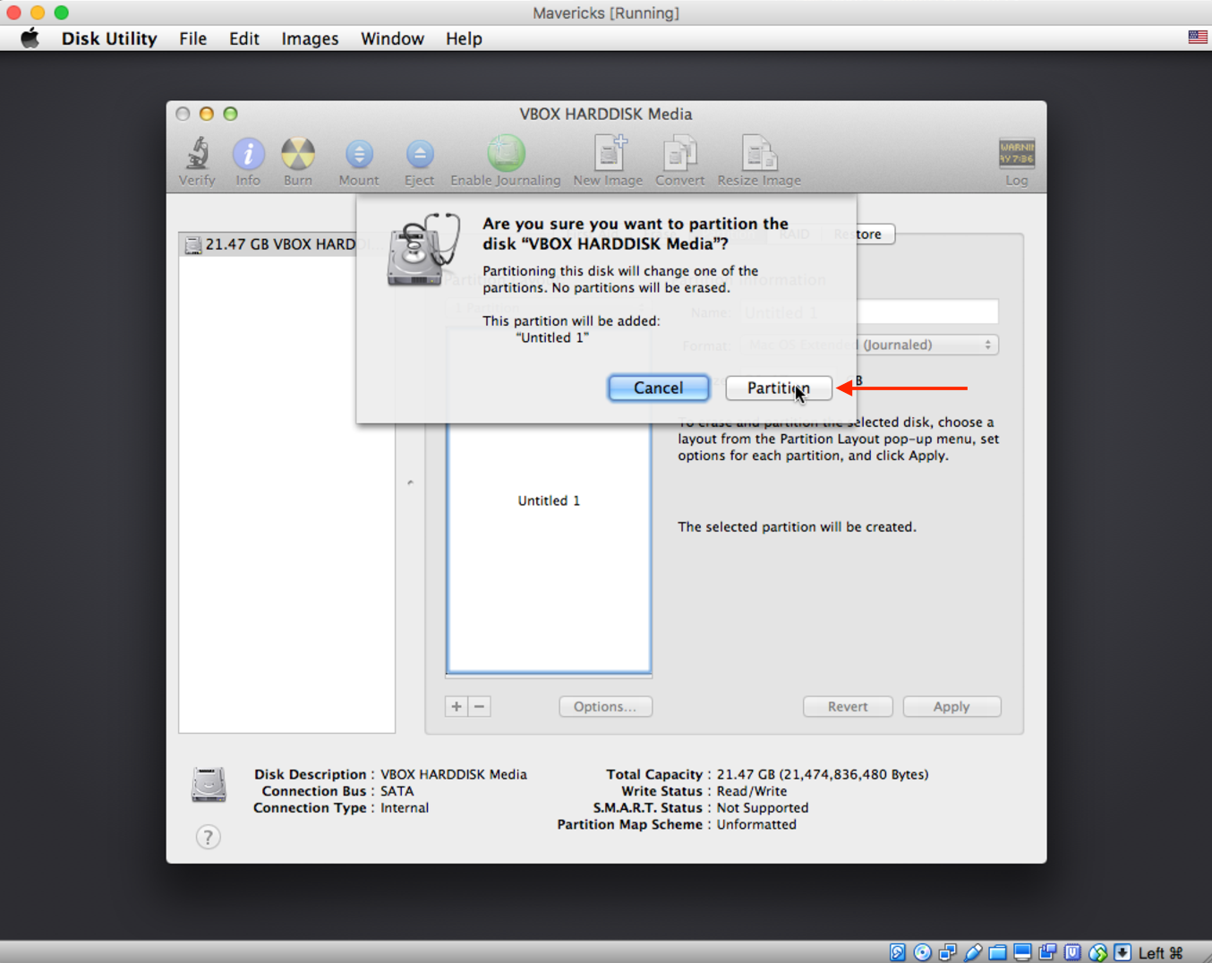
Task: Open the Resize Image tool
Action: pyautogui.click(x=758, y=155)
